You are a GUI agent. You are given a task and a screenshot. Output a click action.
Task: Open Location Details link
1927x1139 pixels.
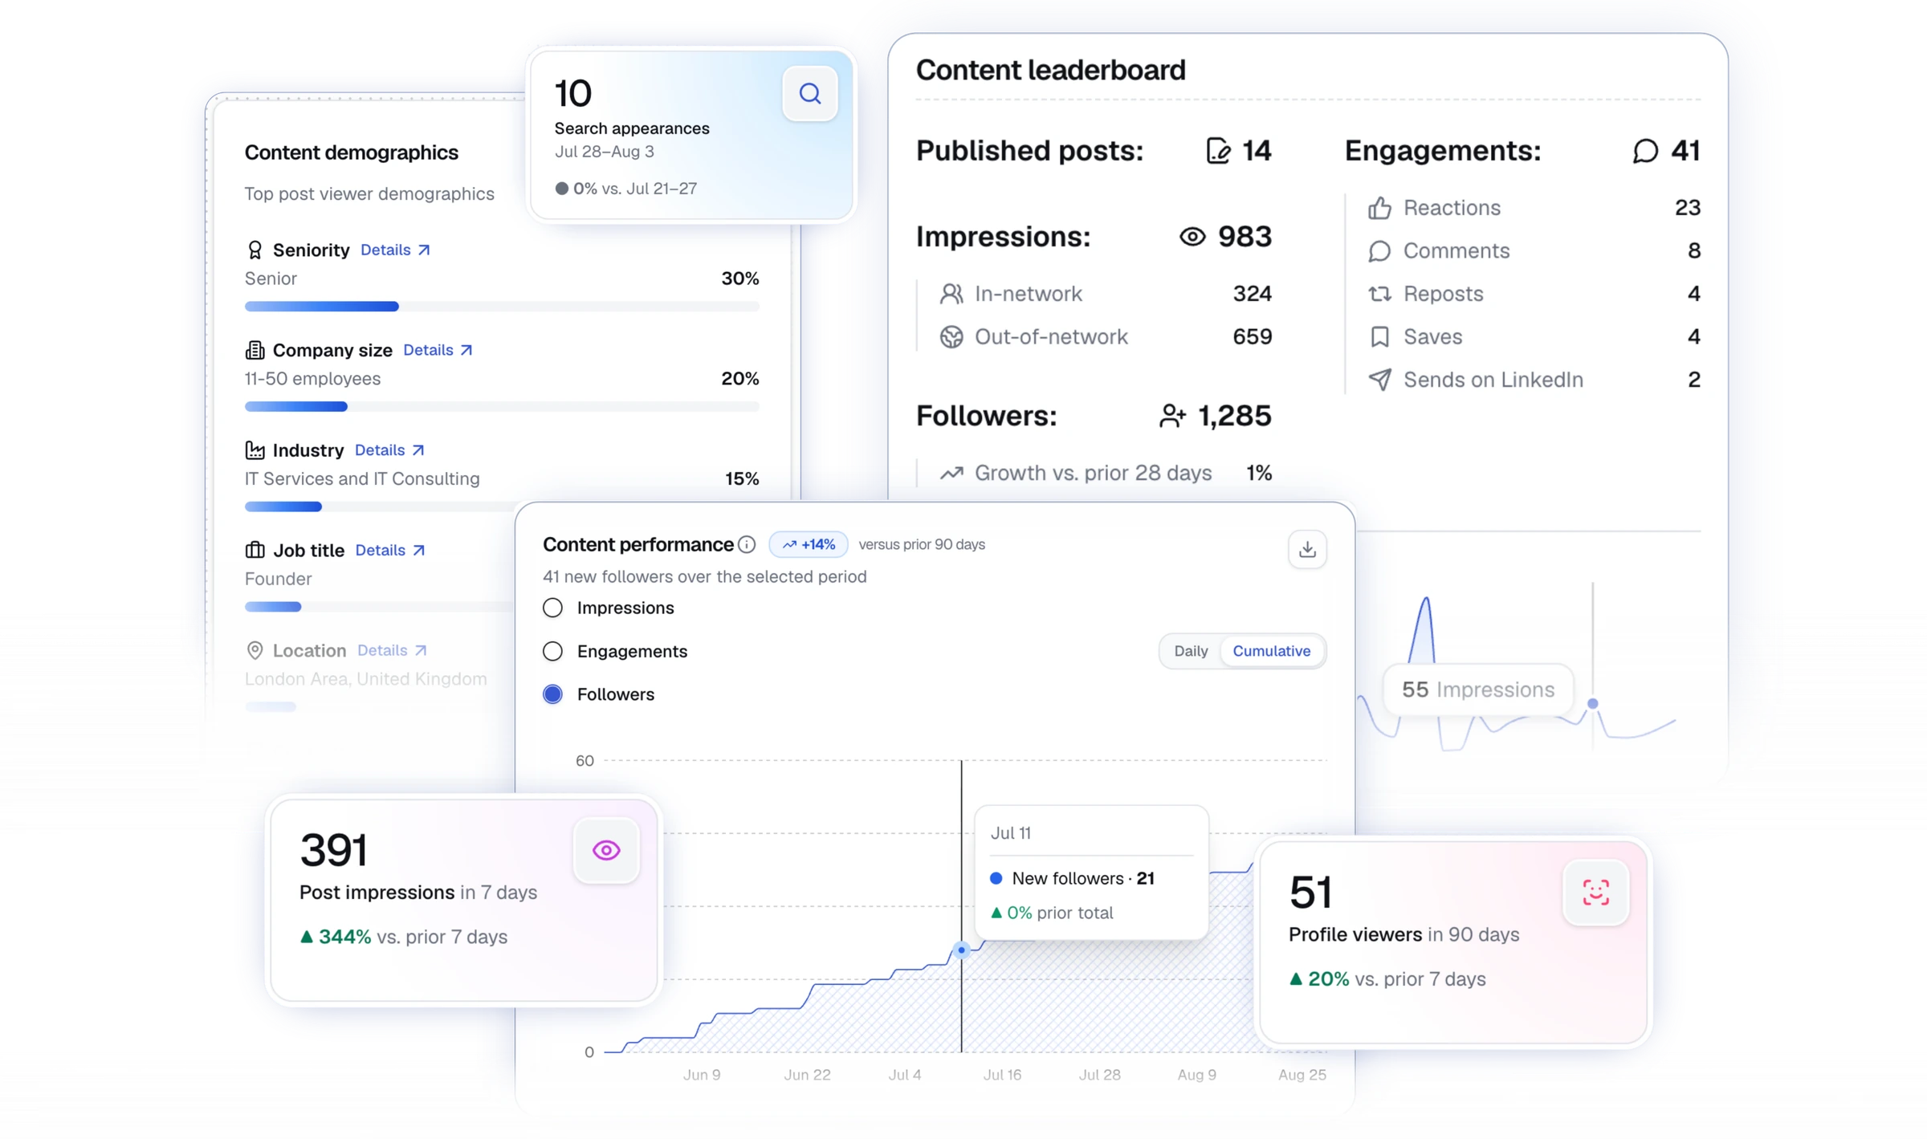coord(392,650)
